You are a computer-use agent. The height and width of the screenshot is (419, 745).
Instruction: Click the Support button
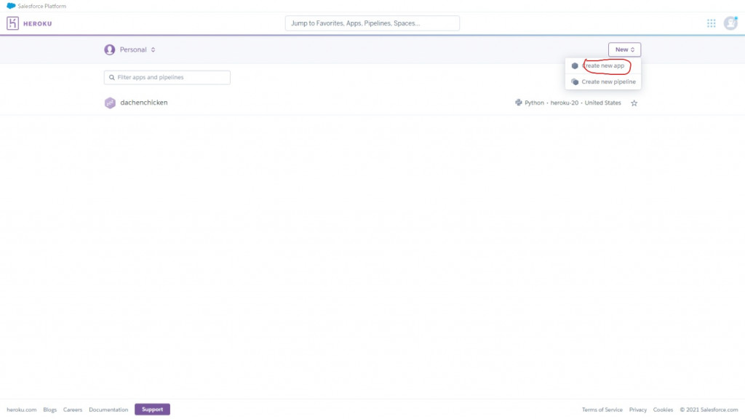click(x=152, y=410)
